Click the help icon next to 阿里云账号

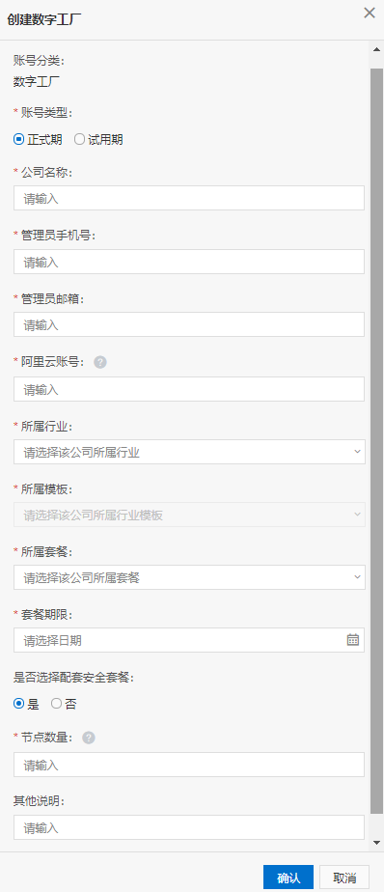100,362
